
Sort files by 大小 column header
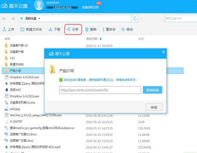tap(141, 39)
